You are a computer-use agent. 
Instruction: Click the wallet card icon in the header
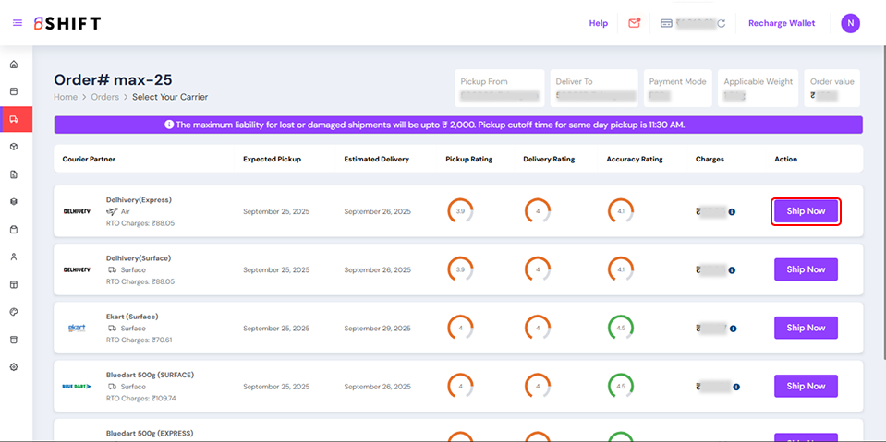[x=665, y=23]
